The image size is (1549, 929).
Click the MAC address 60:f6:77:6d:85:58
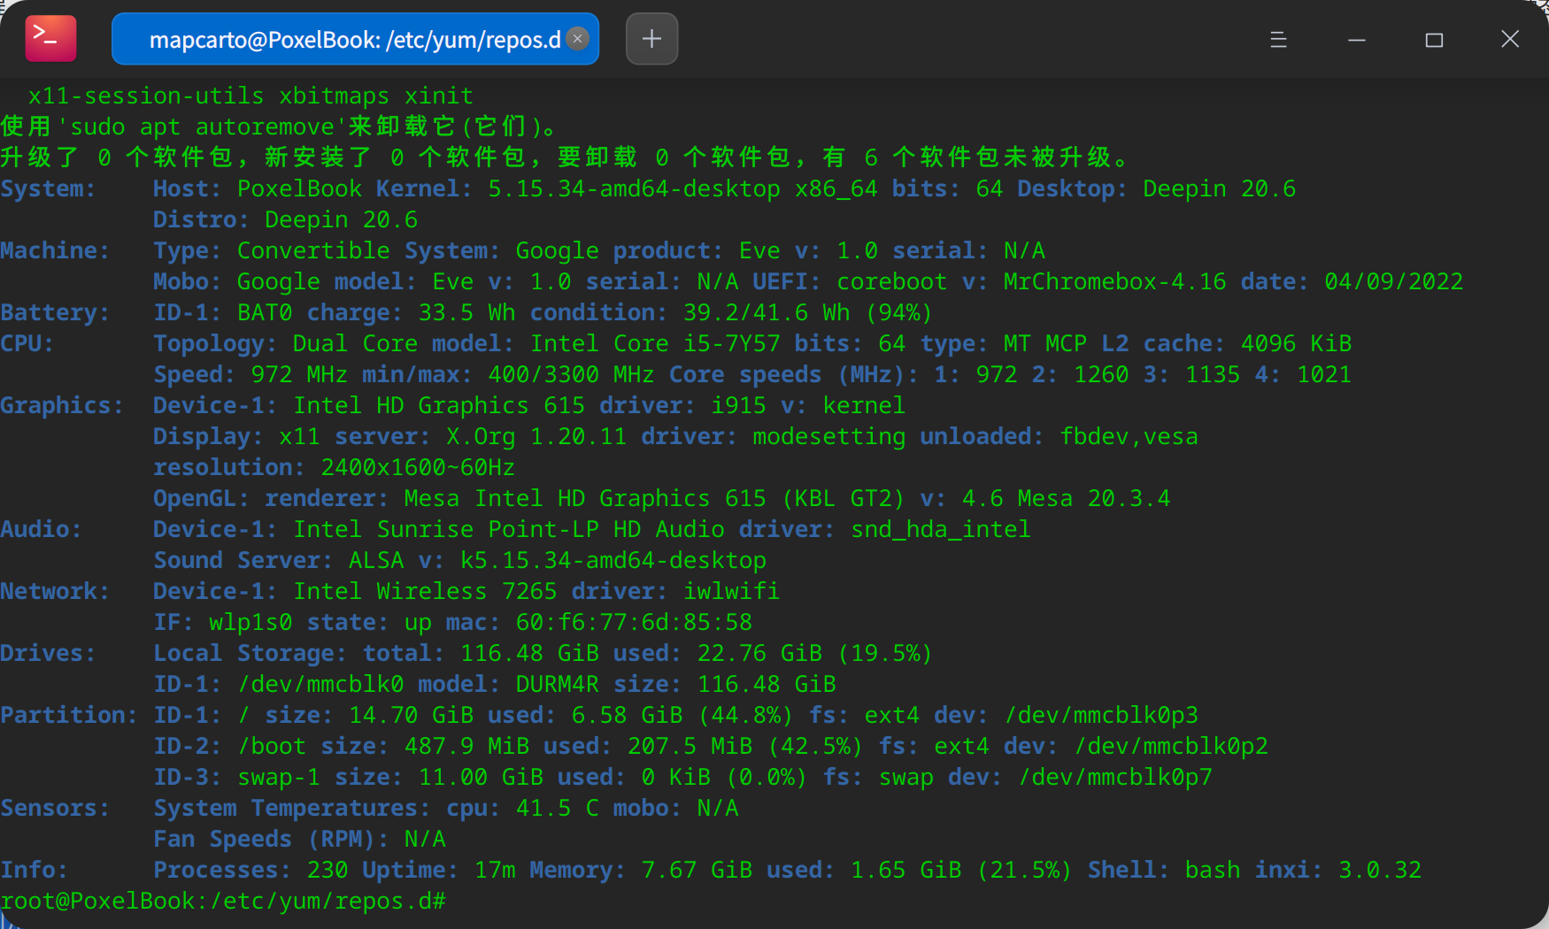[634, 622]
